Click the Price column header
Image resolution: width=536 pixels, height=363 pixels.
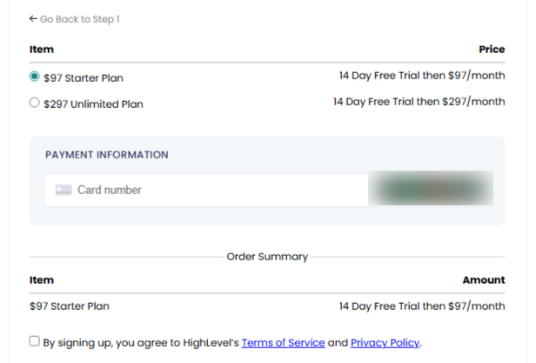pyautogui.click(x=492, y=50)
